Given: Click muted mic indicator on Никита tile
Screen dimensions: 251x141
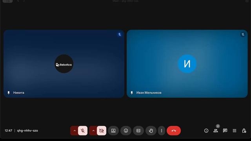Looking at the screenshot, I should click(x=119, y=34).
